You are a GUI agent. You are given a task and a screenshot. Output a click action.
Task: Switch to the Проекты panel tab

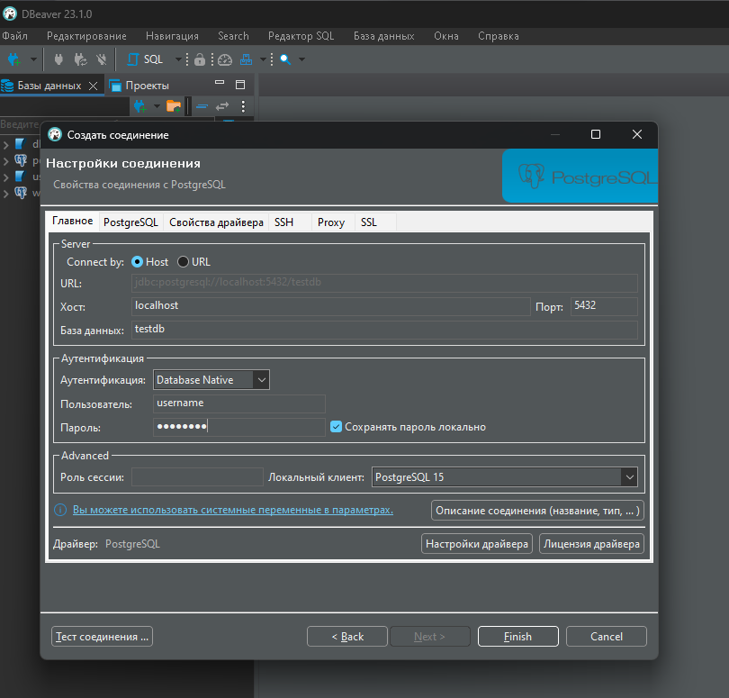coord(139,86)
